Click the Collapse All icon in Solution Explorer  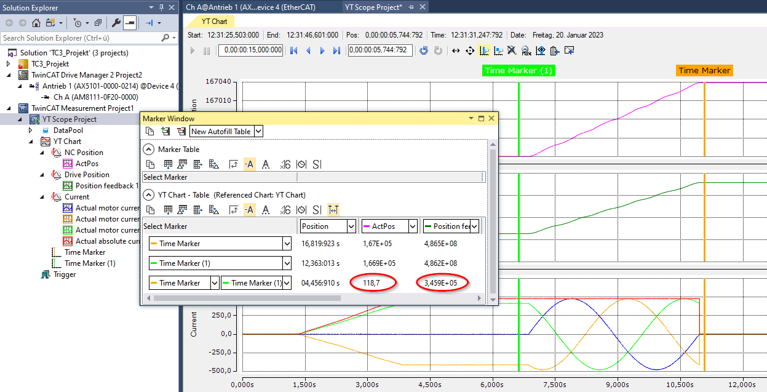pos(98,23)
